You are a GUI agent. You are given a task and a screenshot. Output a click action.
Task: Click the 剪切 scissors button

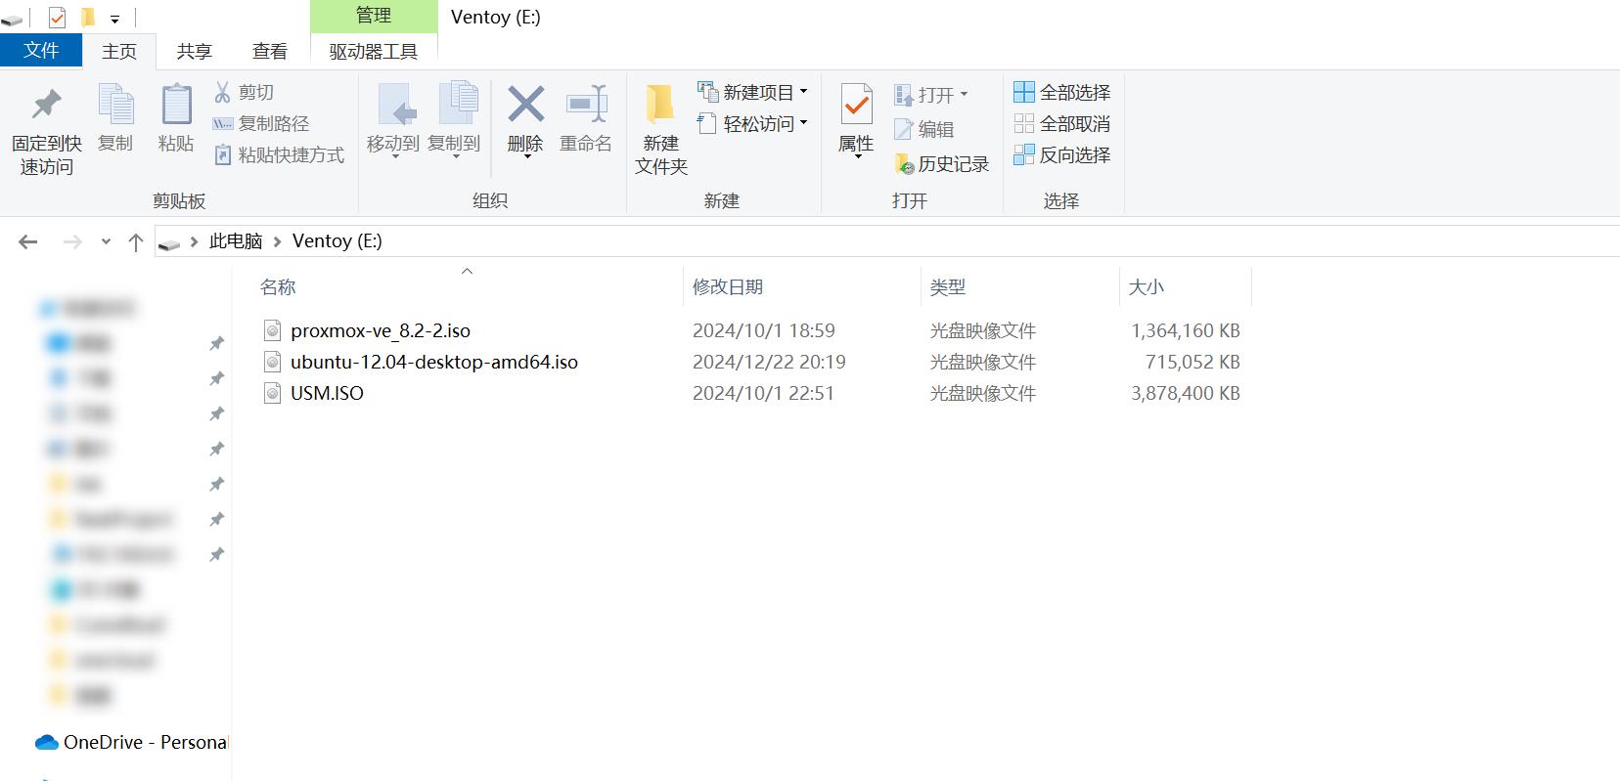245,92
